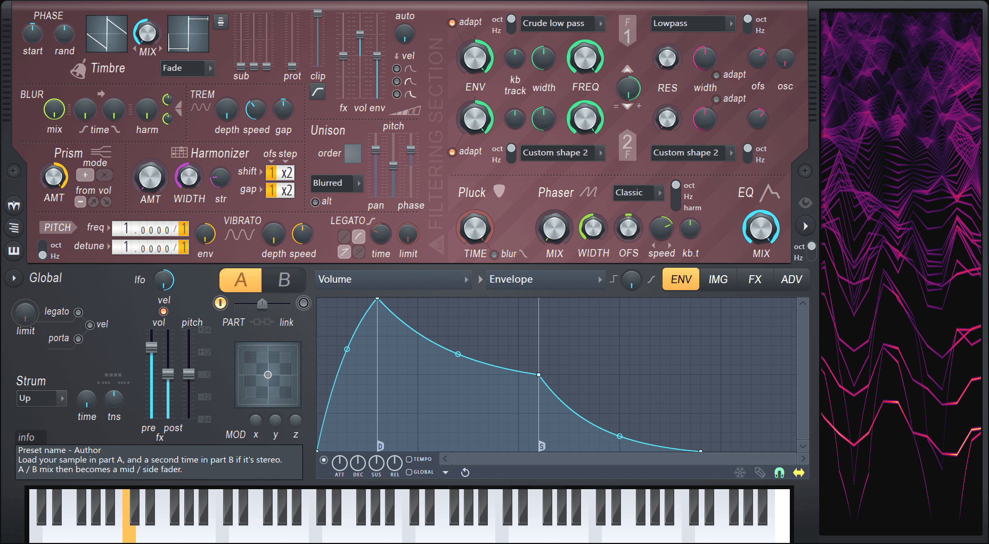This screenshot has width=989, height=544.
Task: Click the Prism mode plus button
Action: [85, 175]
